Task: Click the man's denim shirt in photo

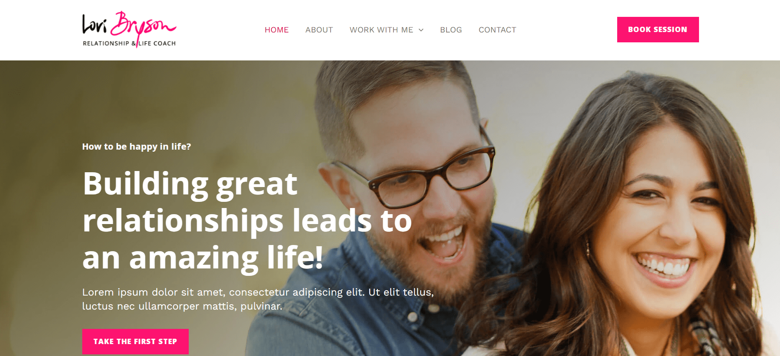Action: coord(370,300)
